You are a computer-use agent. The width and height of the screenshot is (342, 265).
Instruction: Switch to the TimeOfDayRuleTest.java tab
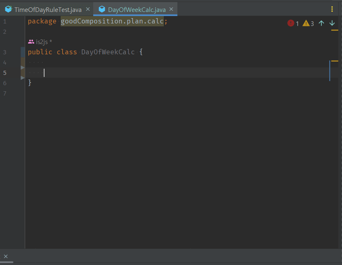tap(48, 9)
